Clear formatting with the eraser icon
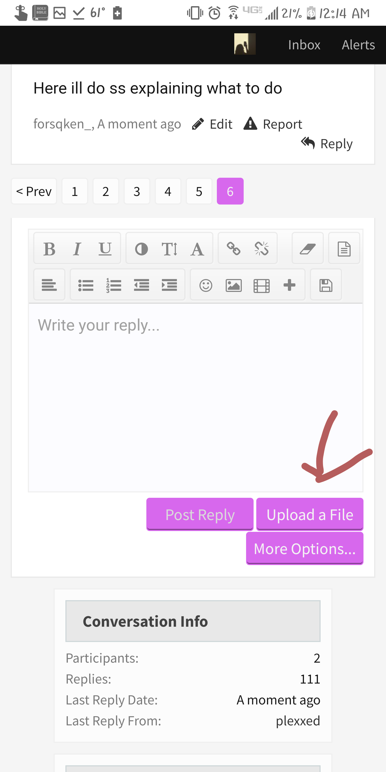The width and height of the screenshot is (386, 772). pos(308,249)
